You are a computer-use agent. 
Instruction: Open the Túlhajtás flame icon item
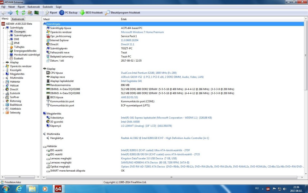tap(11, 47)
